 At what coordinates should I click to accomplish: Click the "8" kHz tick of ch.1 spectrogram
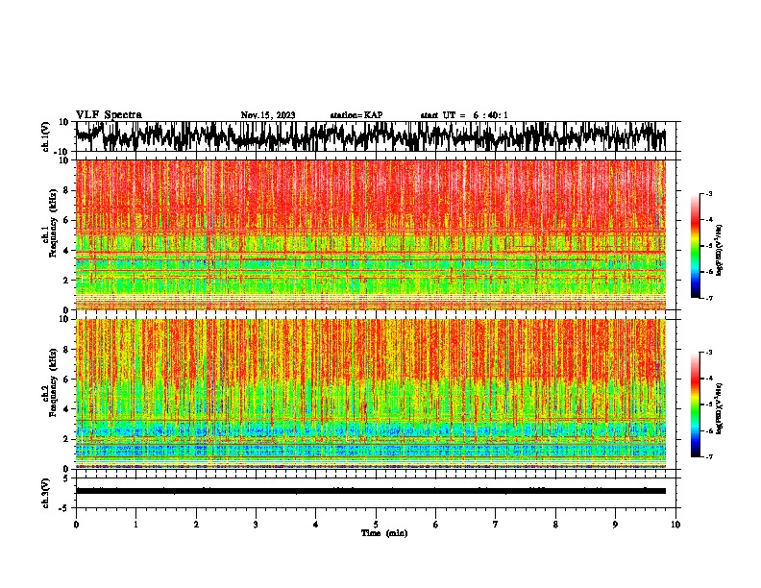[67, 190]
